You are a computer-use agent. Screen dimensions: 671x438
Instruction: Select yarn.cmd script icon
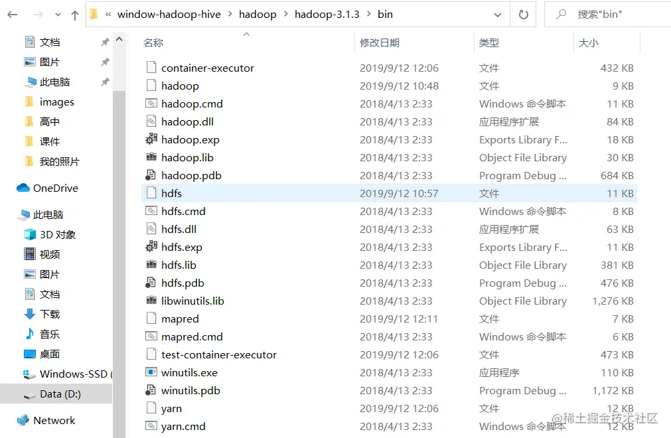(151, 426)
